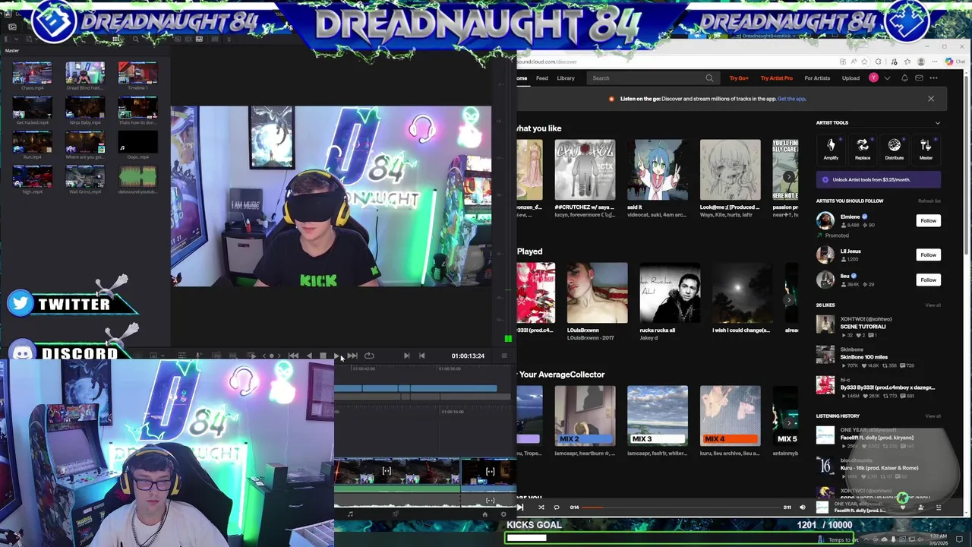Open the MIX 2 playlist thumbnail
972x547 pixels.
(585, 416)
